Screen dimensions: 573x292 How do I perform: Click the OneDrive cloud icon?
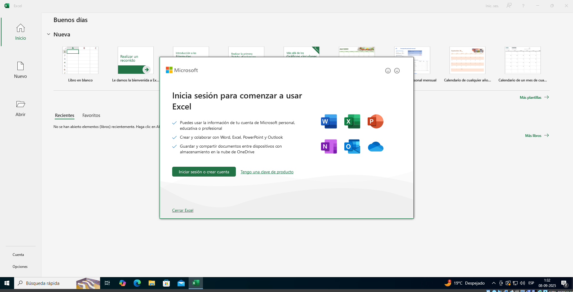click(x=375, y=146)
